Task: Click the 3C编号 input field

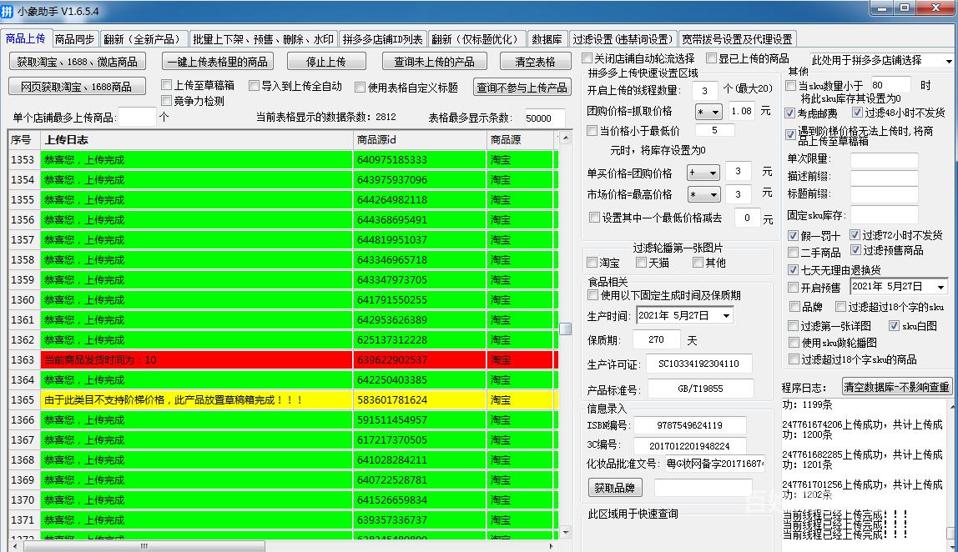Action: tap(689, 446)
